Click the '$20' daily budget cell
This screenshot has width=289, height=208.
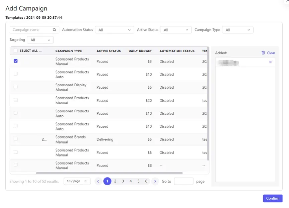pos(149,101)
